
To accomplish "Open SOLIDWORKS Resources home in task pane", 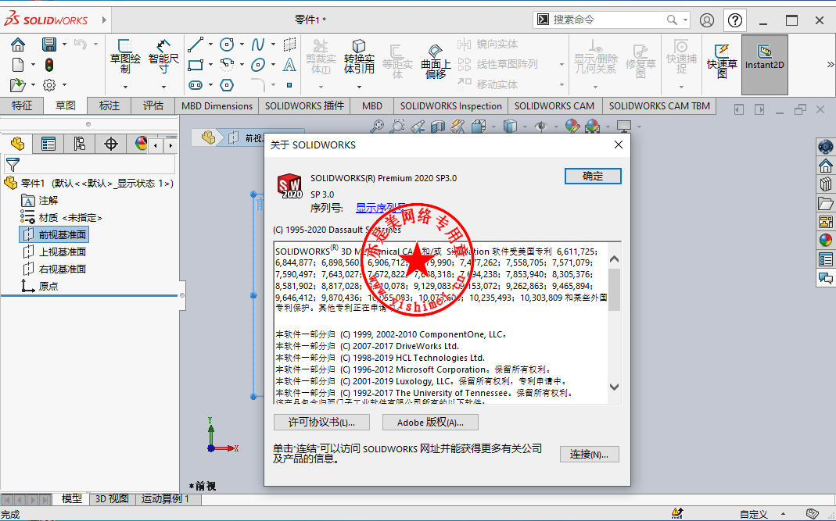I will [x=826, y=166].
